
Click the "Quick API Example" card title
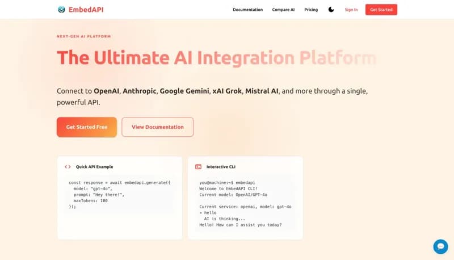click(94, 167)
